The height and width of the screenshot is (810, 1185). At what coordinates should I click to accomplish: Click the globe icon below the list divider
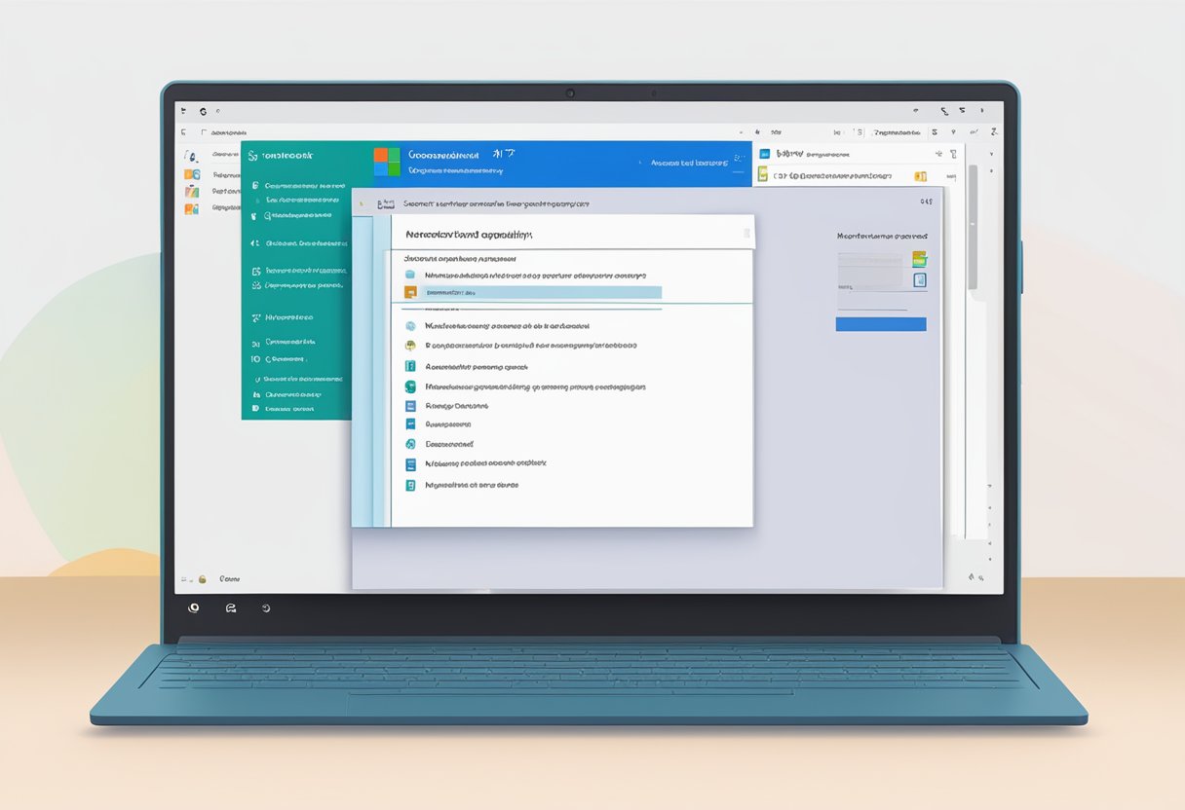[410, 327]
